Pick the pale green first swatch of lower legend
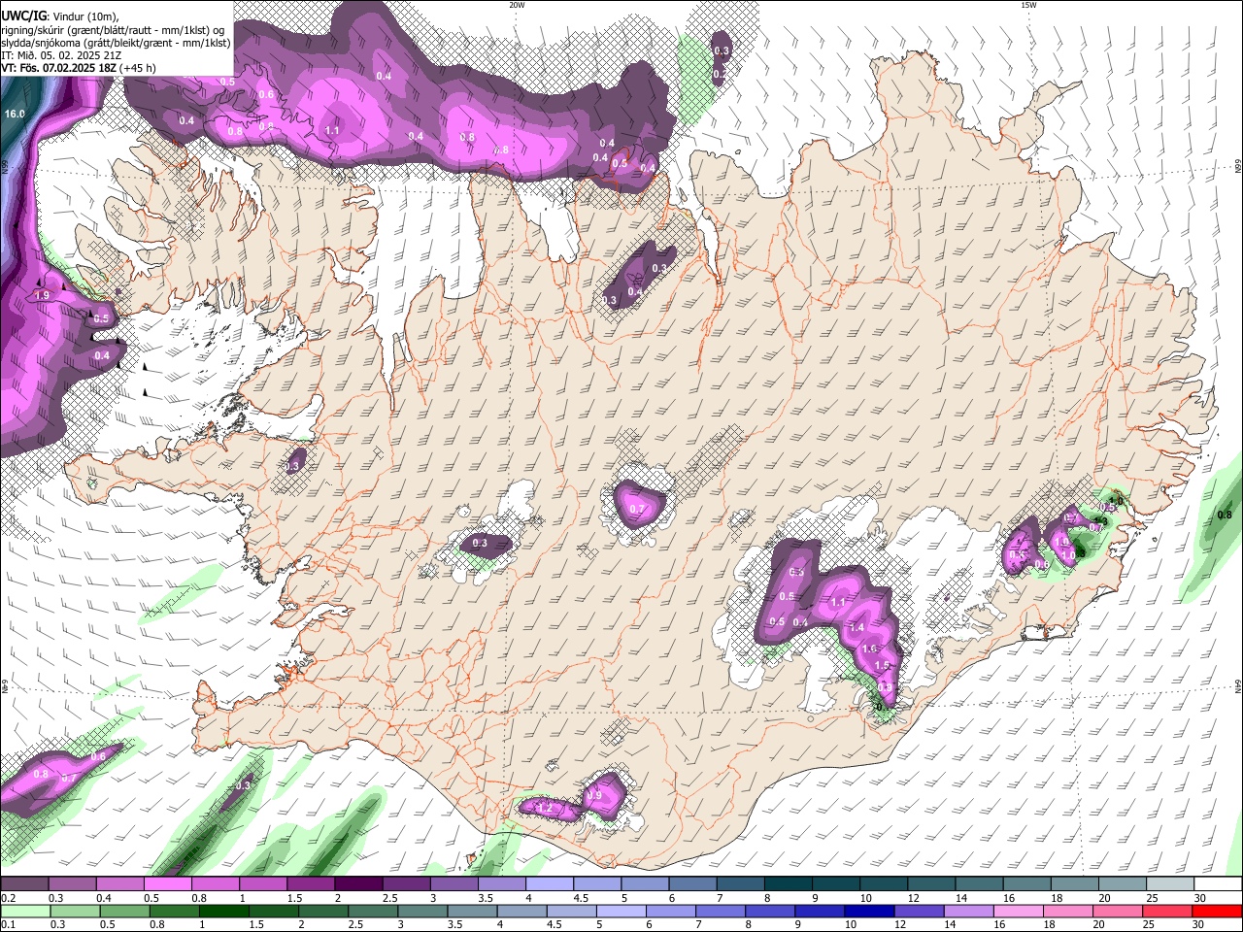This screenshot has width=1243, height=932. pyautogui.click(x=24, y=911)
